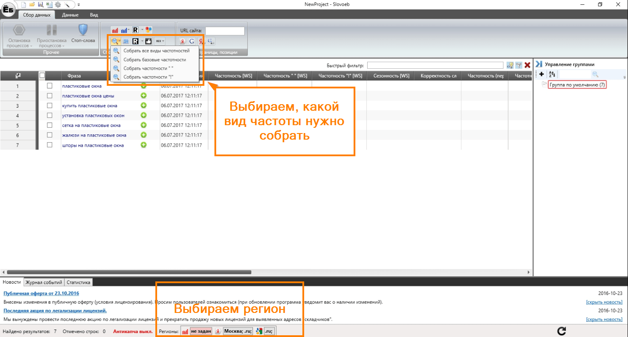The image size is (628, 337).
Task: Expand blue bar chart dropdown arrow
Action: 129,30
